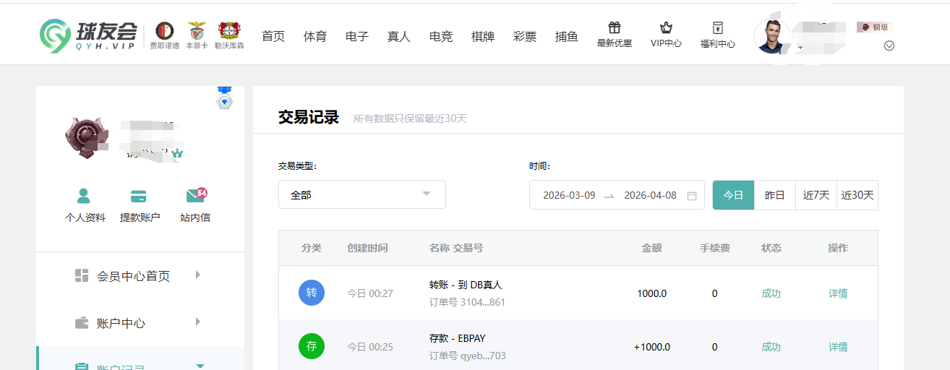Open 个人资料 person icon in sidebar

pyautogui.click(x=85, y=196)
